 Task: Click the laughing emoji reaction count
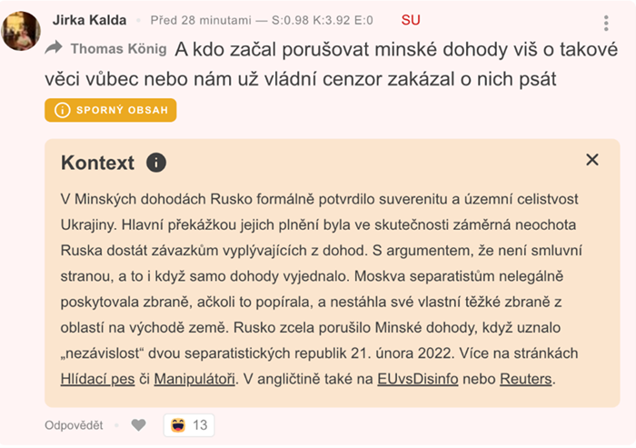pos(189,424)
